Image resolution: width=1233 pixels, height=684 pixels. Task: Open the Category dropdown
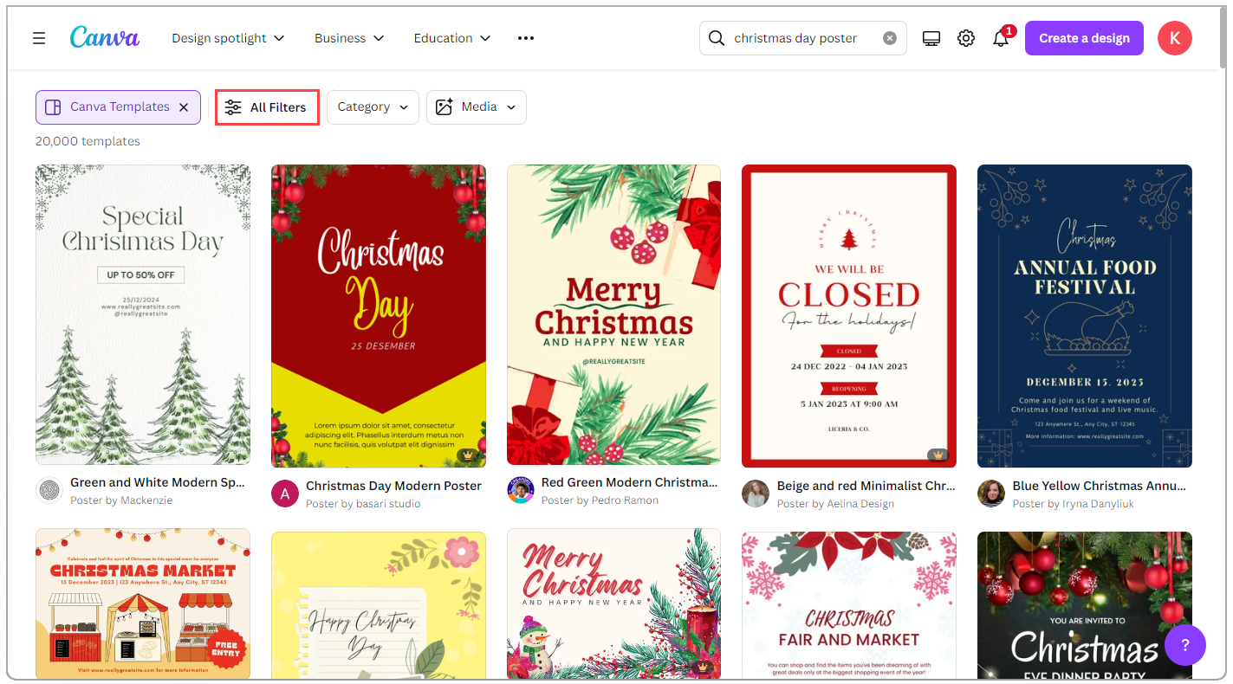pyautogui.click(x=373, y=106)
